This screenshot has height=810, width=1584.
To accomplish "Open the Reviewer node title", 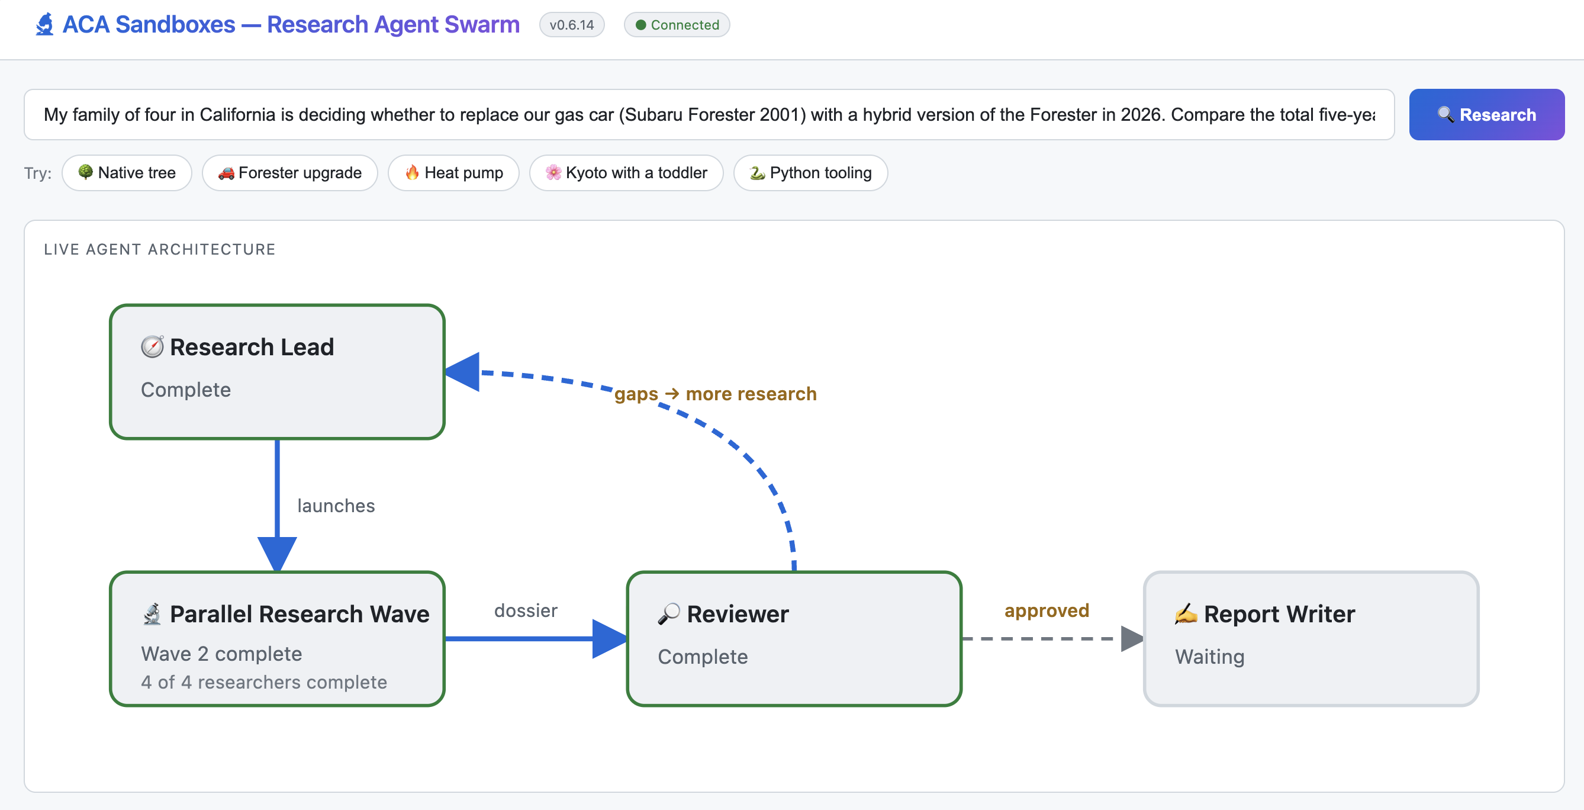I will click(x=738, y=614).
